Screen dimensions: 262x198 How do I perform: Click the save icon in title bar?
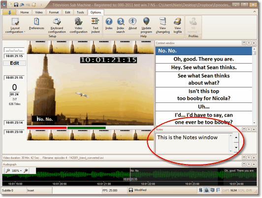coord(16,4)
